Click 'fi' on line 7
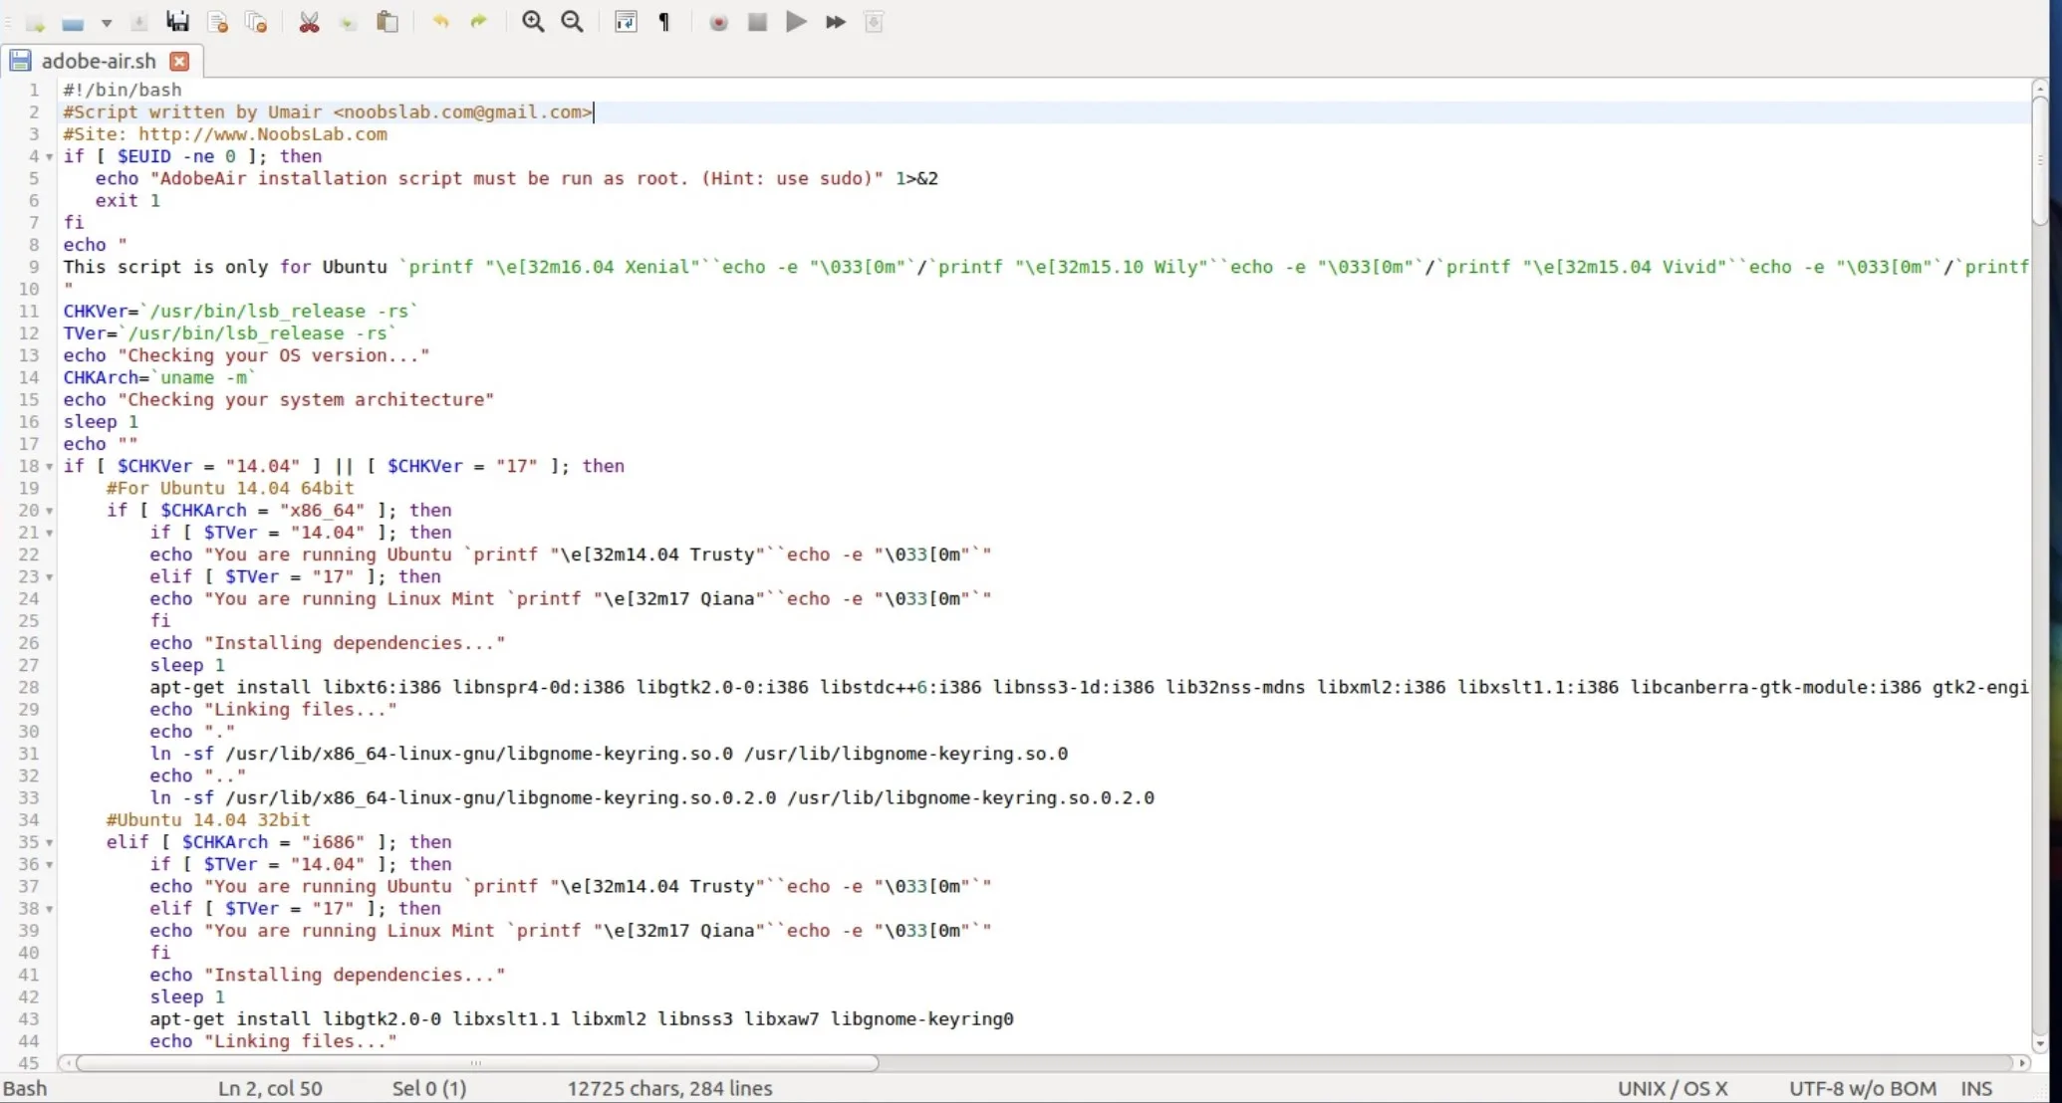The width and height of the screenshot is (2062, 1103). click(74, 223)
